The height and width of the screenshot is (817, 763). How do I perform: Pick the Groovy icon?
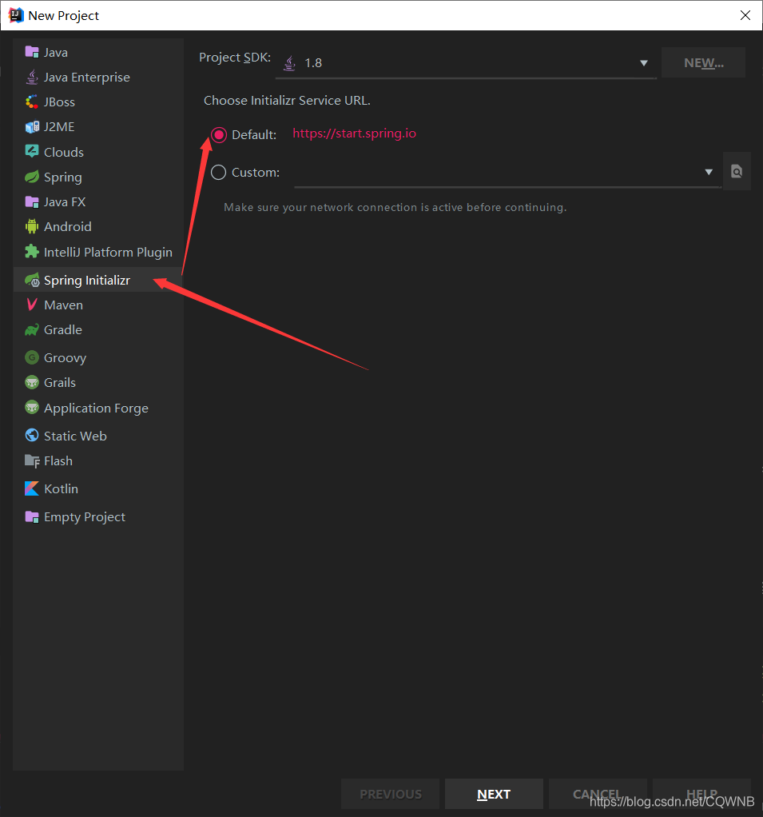point(32,357)
